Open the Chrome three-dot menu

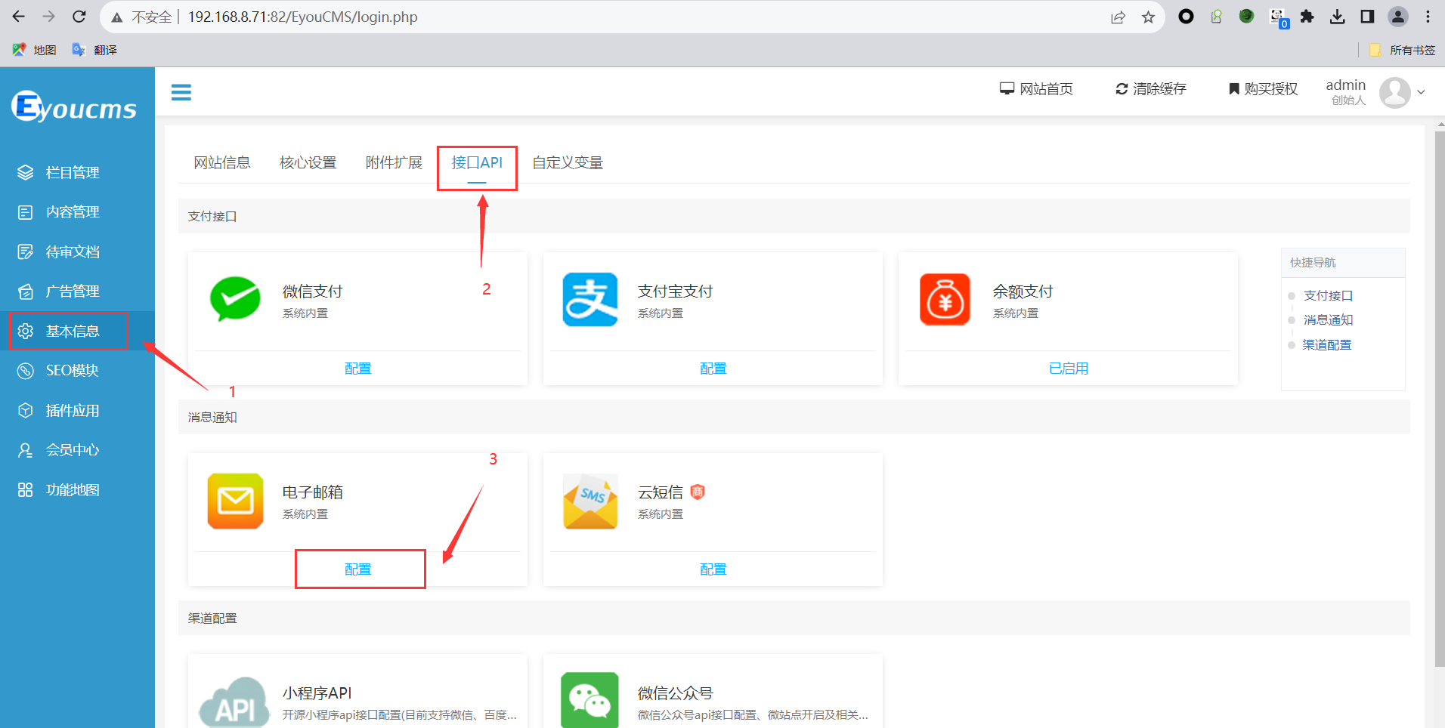[1428, 17]
